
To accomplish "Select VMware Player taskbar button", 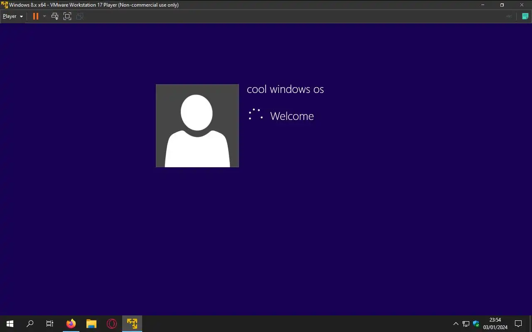I will point(132,324).
